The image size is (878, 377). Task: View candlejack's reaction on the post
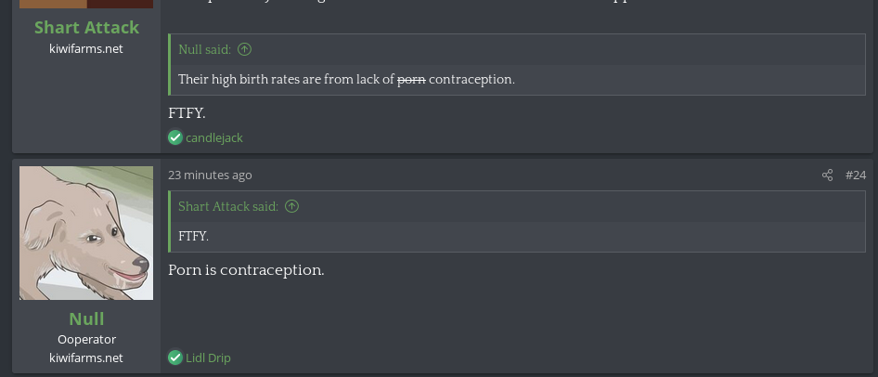point(214,137)
